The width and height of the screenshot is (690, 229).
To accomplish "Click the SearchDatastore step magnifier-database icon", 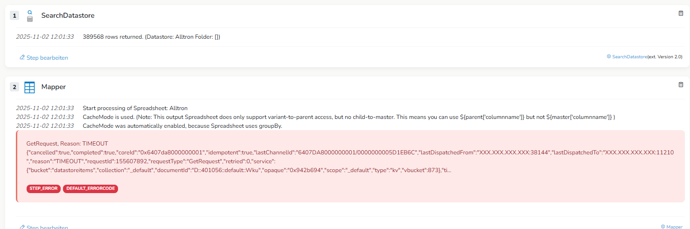I will click(30, 16).
